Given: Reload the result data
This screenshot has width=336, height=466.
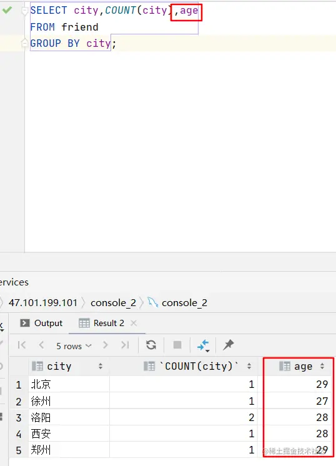Looking at the screenshot, I should (x=151, y=345).
